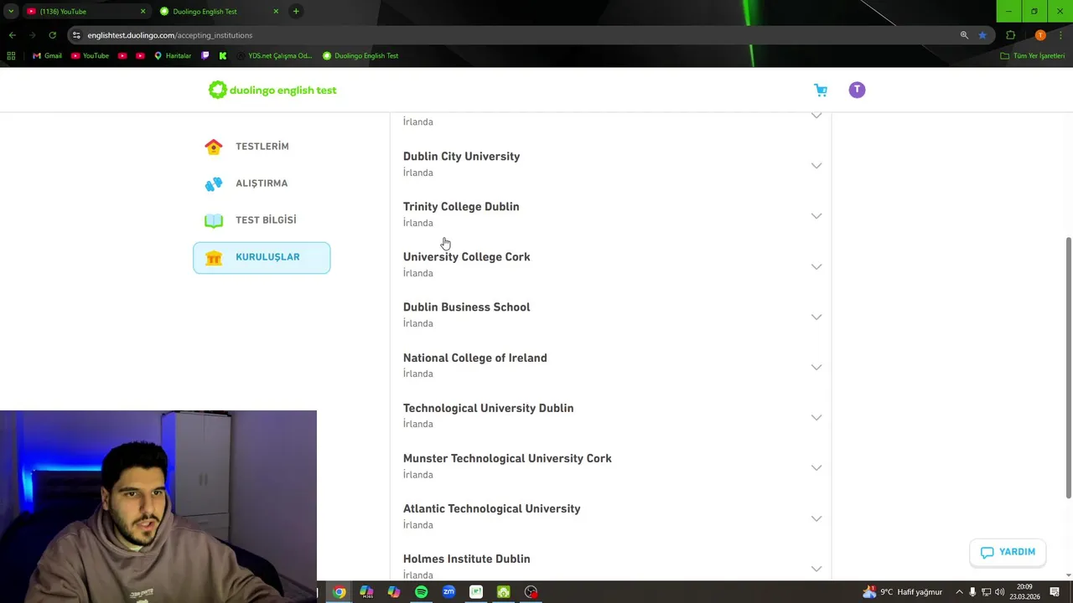The width and height of the screenshot is (1073, 603).
Task: Click the National College of Ireland name
Action: 474,358
